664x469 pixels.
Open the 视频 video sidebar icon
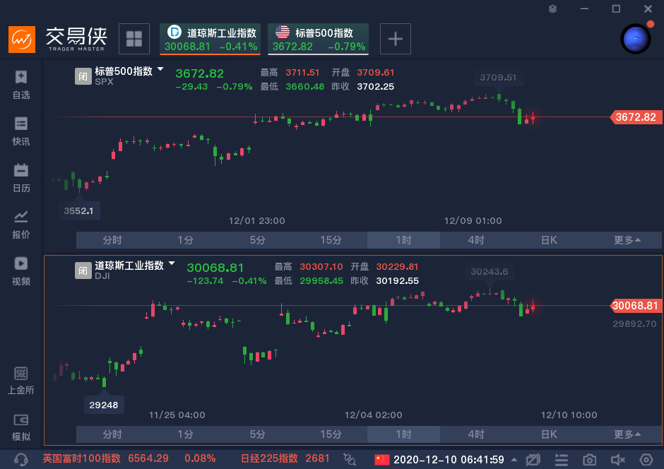[20, 271]
